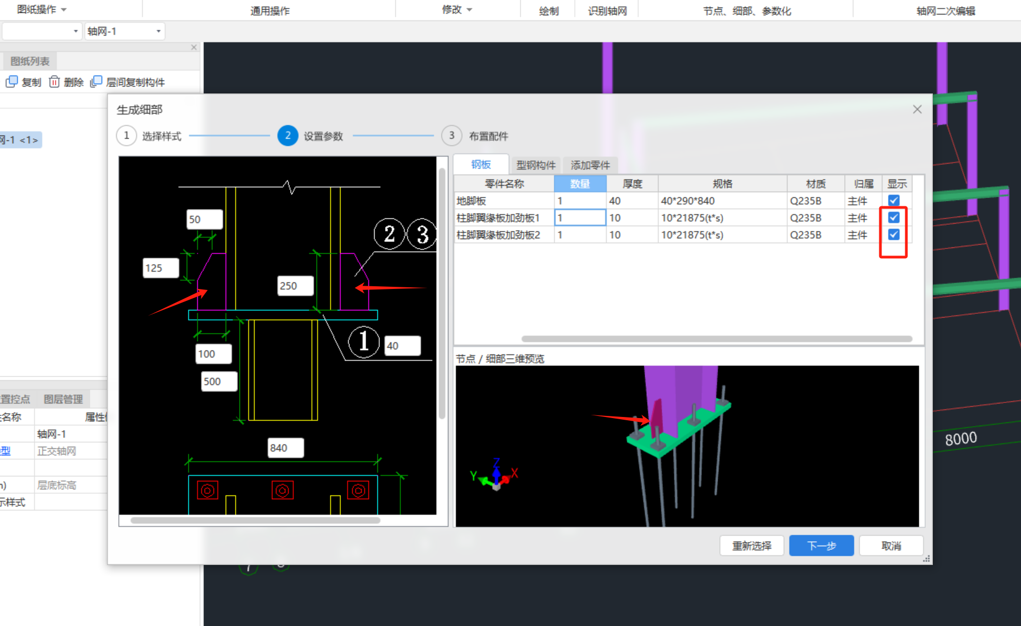Image resolution: width=1021 pixels, height=626 pixels.
Task: Toggle display checkbox for 地脚板
Action: (x=894, y=200)
